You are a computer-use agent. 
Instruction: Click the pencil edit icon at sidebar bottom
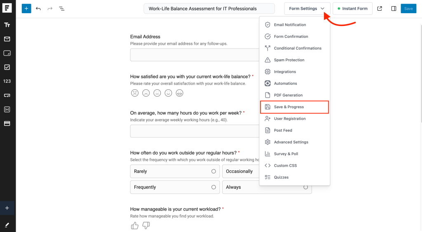[x=7, y=225]
